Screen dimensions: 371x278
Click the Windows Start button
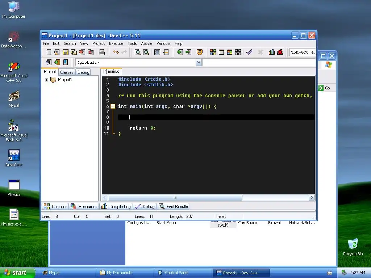coord(17,273)
